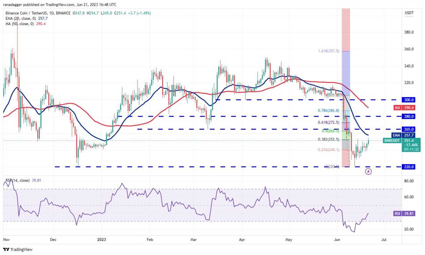Viewport: 425px width, 255px height.
Task: Click the 'MA (50, close, 0)' indicator legend
Action: (x=19, y=24)
